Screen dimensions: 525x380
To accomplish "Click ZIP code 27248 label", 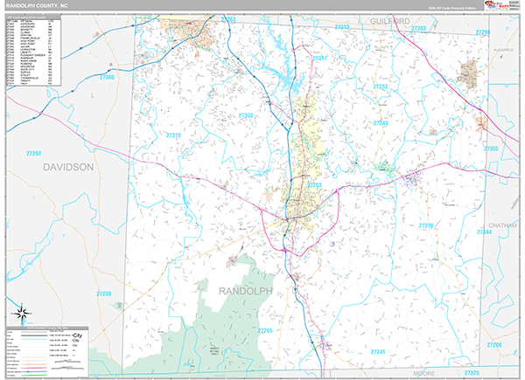I will pos(381,123).
